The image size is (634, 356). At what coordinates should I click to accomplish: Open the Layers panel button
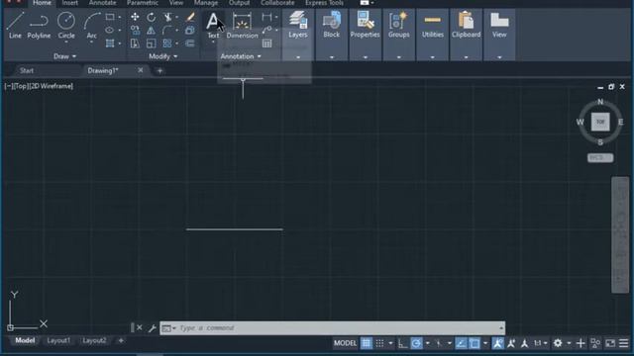[x=298, y=25]
